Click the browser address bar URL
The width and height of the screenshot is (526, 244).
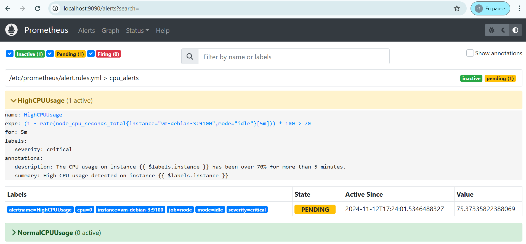(101, 9)
